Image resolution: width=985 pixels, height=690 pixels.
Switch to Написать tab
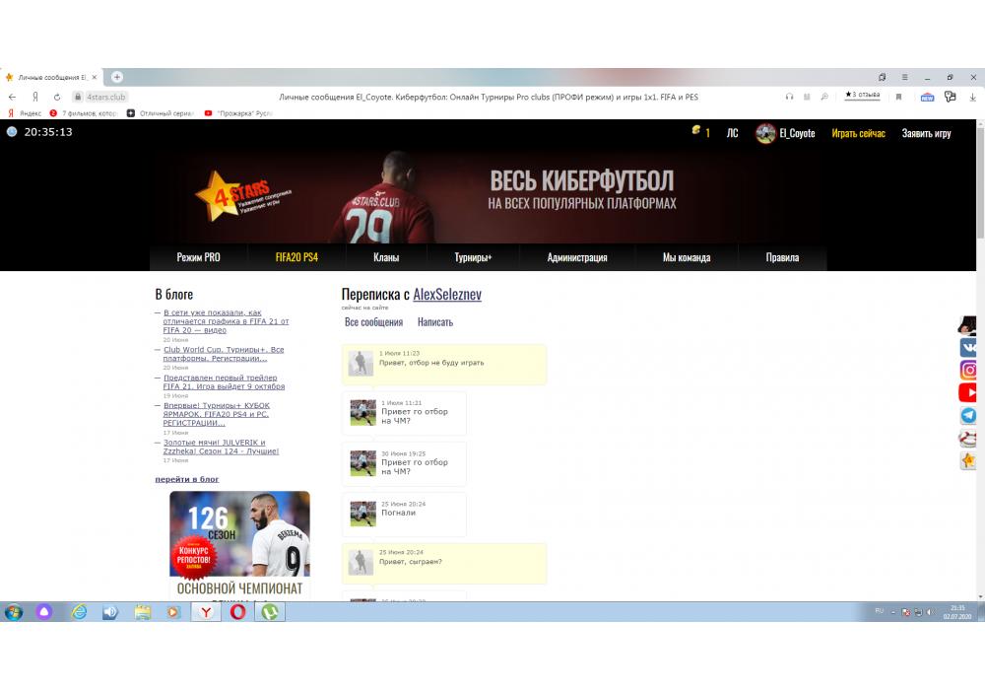pos(435,321)
